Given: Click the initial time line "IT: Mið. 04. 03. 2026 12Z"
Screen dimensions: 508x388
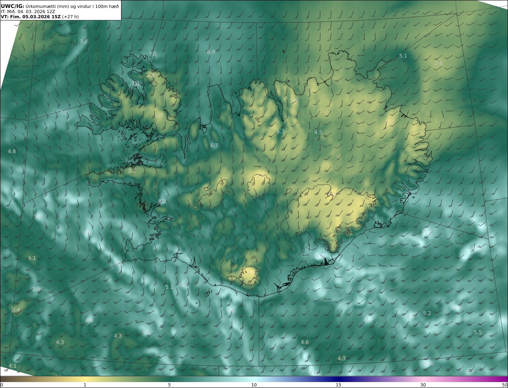Looking at the screenshot, I should (28, 12).
